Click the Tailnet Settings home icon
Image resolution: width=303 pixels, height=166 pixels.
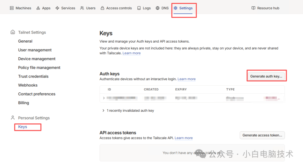point(13,32)
